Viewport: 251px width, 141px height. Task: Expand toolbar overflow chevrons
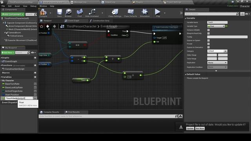point(181,13)
